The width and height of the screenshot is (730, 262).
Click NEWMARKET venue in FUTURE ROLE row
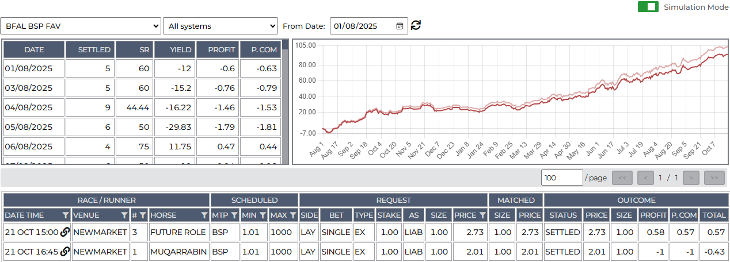[x=100, y=233]
